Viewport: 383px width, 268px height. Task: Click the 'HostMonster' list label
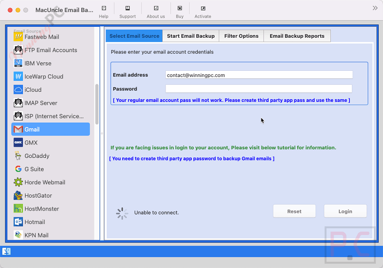[42, 209]
